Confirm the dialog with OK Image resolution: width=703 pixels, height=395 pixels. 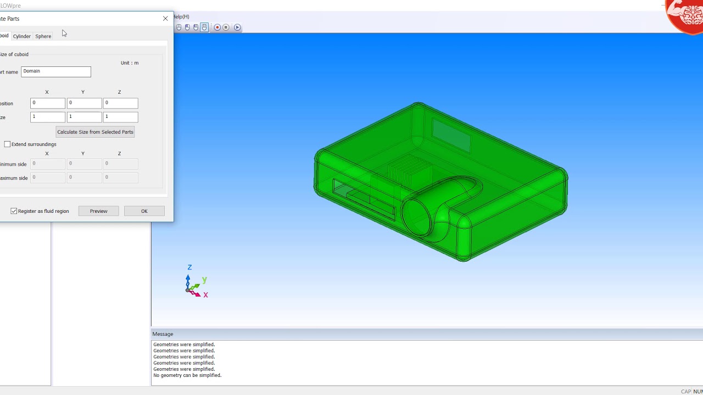point(144,211)
